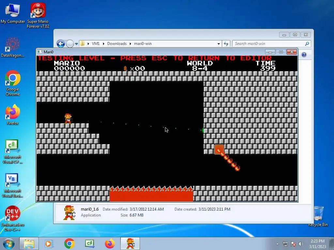The height and width of the screenshot is (250, 334).
Task: Open the Windows Start menu
Action: pyautogui.click(x=9, y=243)
